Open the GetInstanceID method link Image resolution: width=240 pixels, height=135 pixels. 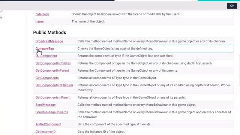click(45, 132)
